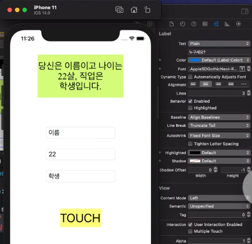This screenshot has width=252, height=244.
Task: Uncheck Behavior Enabled checkbox
Action: 190,101
